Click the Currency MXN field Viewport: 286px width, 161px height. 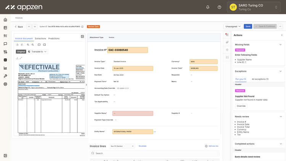point(203,62)
